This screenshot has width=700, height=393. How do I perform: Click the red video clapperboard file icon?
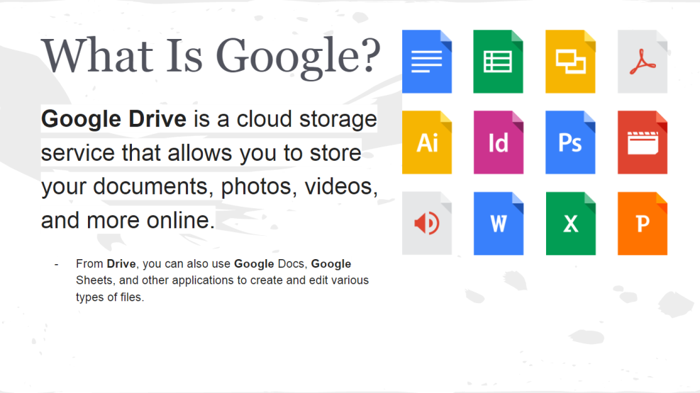[x=643, y=142]
